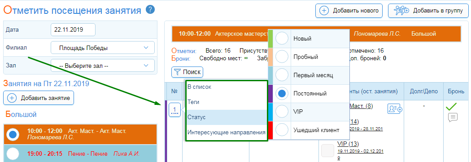471x162 pixels.
Task: Click the green booking checkmark
Action: [451, 106]
